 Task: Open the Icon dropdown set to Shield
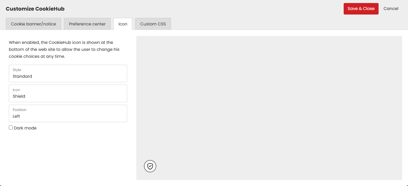[x=68, y=93]
